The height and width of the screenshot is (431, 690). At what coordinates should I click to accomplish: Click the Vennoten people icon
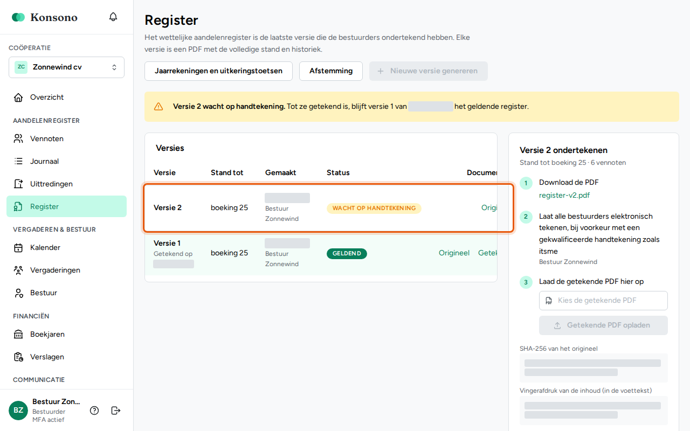(x=19, y=139)
